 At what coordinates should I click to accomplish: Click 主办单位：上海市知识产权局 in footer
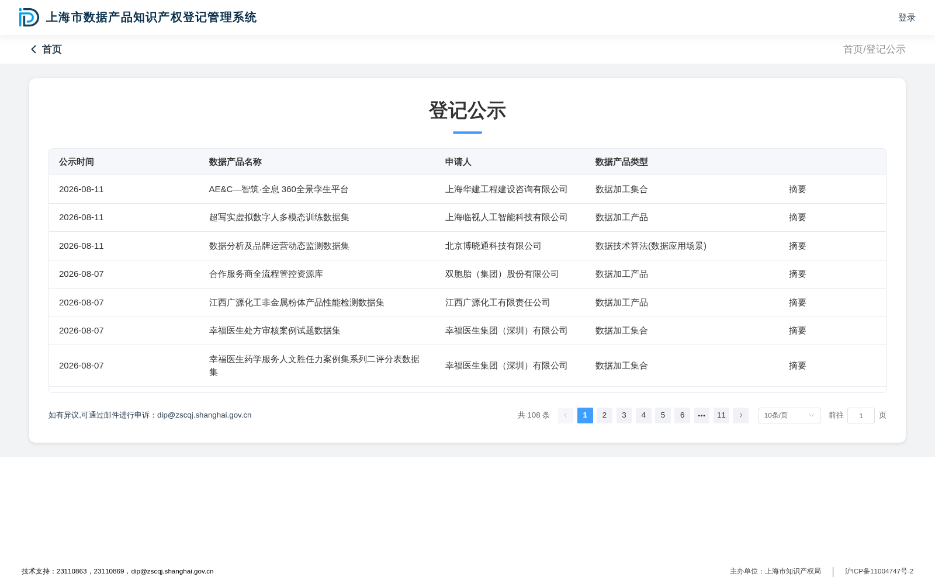click(x=775, y=571)
